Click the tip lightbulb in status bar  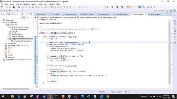176,92
